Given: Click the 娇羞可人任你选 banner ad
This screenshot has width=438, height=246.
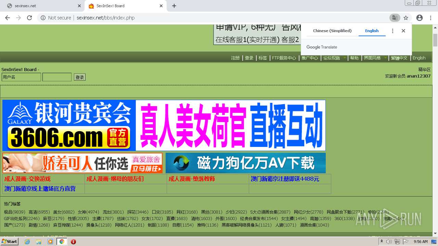Looking at the screenshot, I should tap(82, 163).
